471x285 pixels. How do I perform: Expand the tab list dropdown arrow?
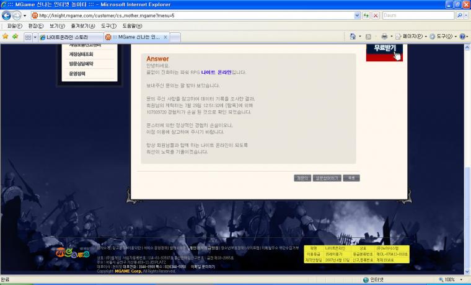click(35, 37)
